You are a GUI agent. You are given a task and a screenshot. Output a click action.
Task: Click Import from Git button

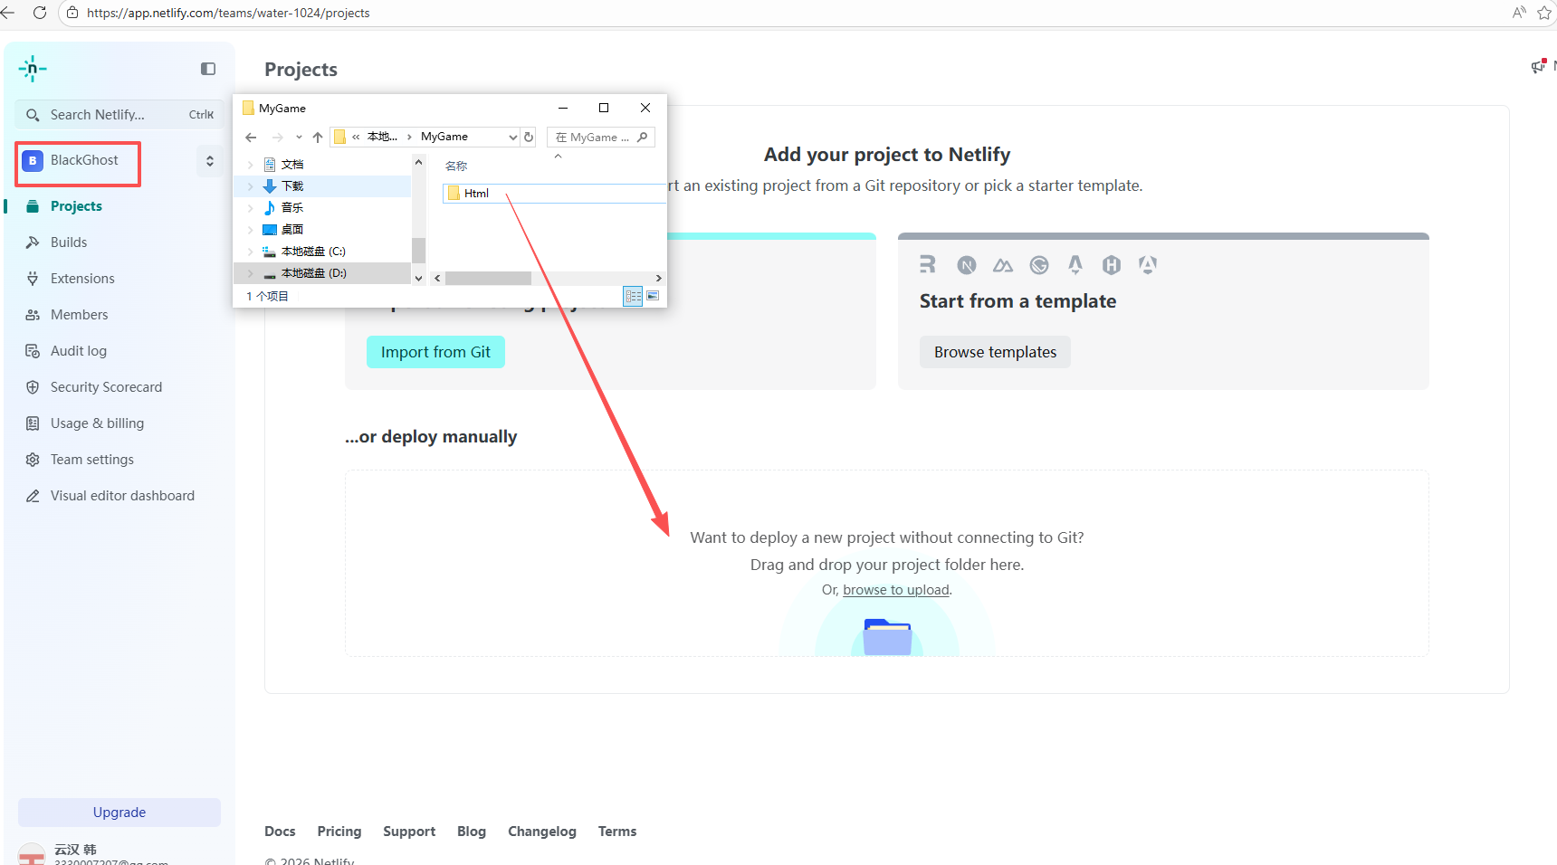click(x=435, y=352)
